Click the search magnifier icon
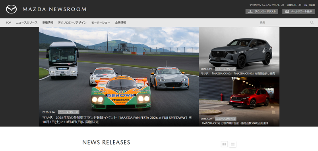This screenshot has width=318, height=151. pos(312,23)
